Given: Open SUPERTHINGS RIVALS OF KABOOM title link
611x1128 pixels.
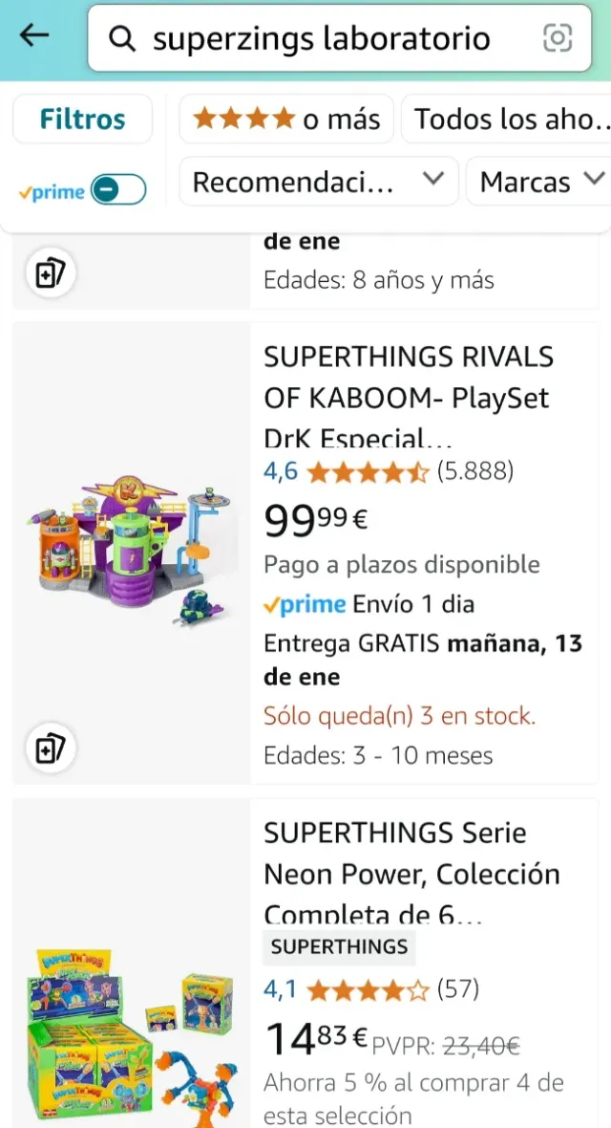Looking at the screenshot, I should [409, 397].
